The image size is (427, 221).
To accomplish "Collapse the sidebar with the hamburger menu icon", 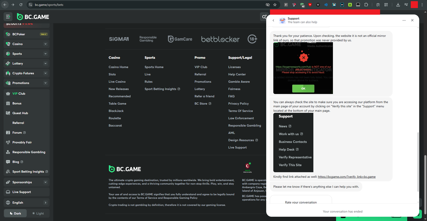I will pyautogui.click(x=8, y=17).
